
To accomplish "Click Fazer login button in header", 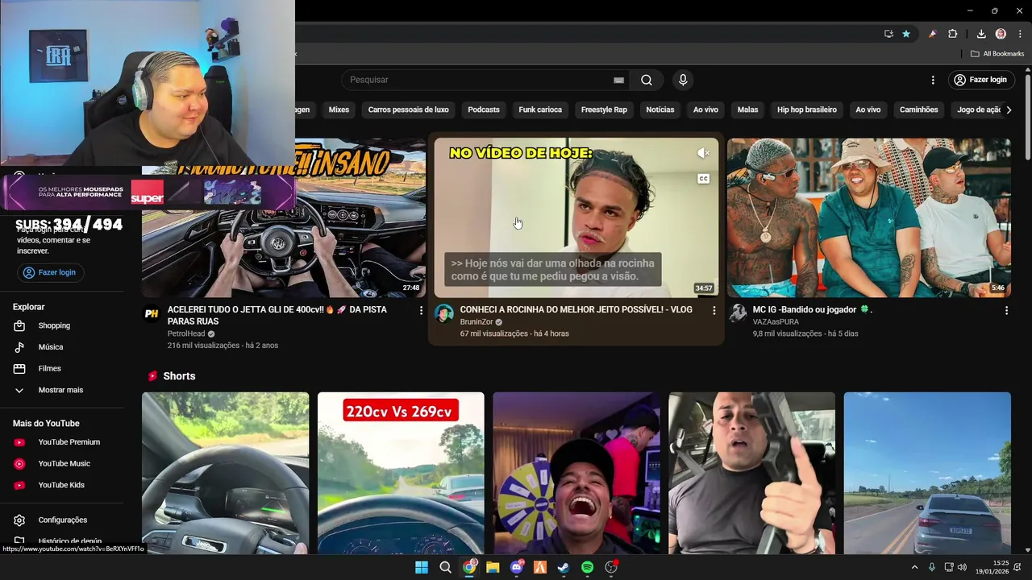I will [x=980, y=80].
